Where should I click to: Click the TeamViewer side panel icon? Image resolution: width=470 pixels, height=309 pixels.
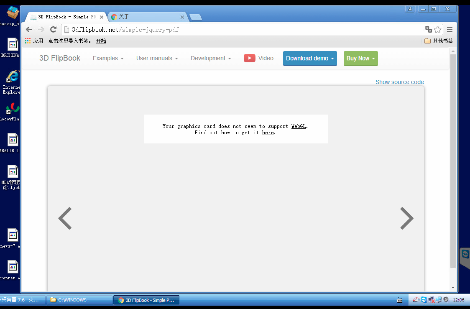[465, 255]
